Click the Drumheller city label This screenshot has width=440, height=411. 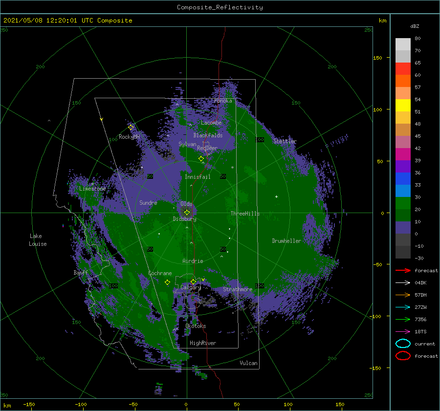pos(286,241)
